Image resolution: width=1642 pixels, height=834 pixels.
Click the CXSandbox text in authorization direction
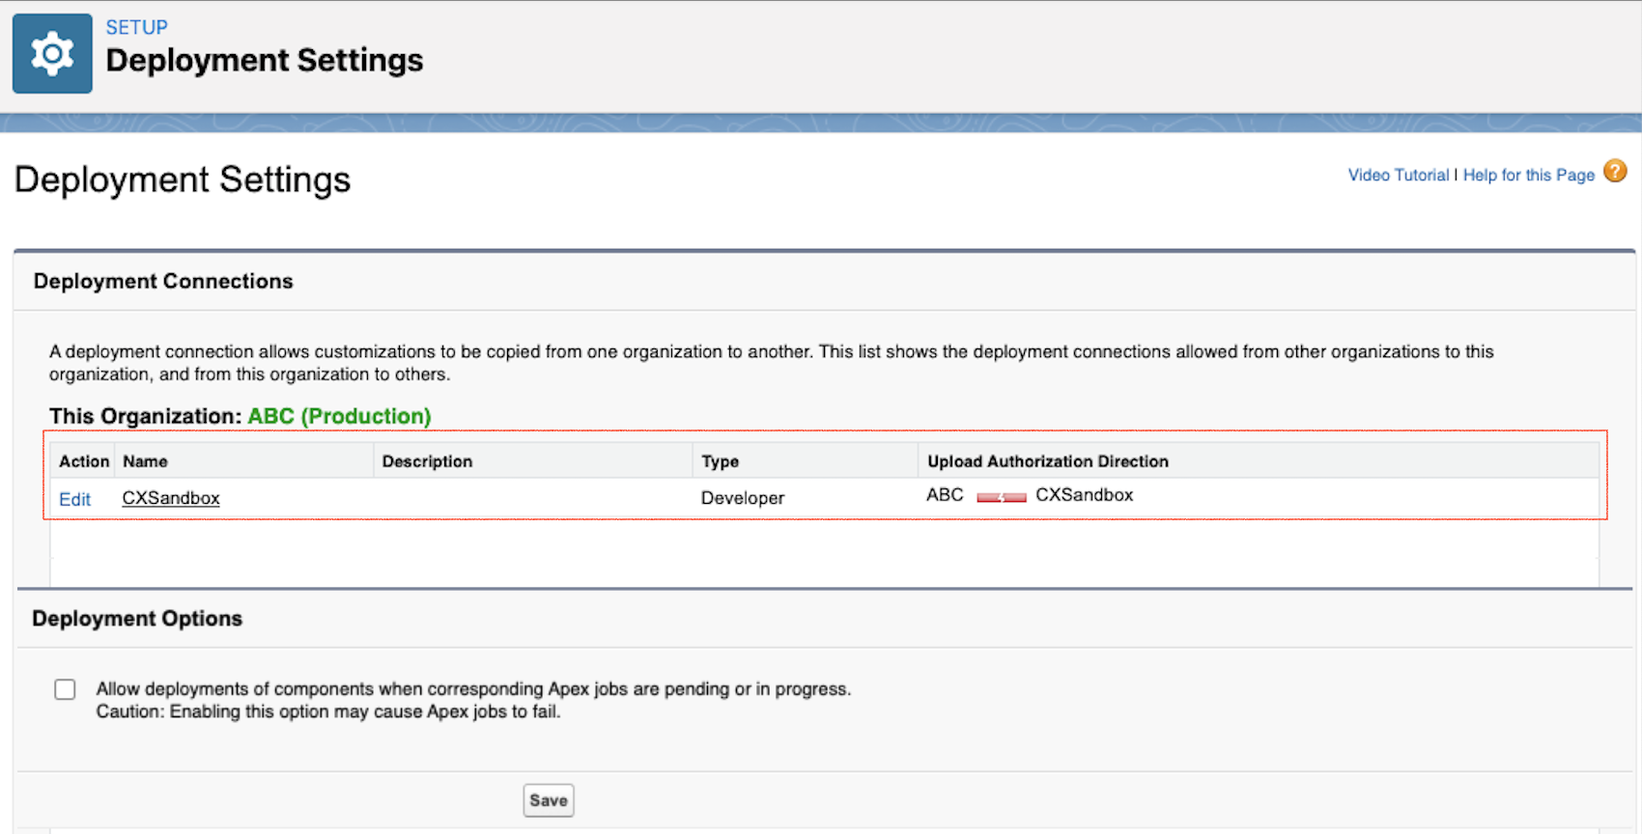pyautogui.click(x=1085, y=495)
